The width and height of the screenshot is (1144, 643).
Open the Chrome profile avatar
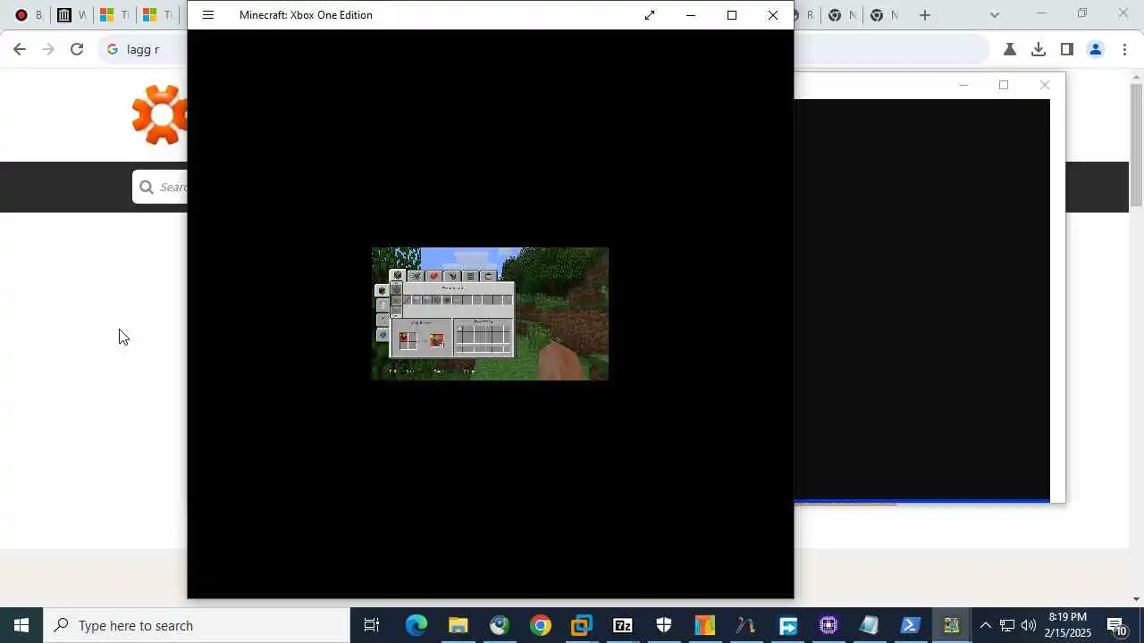tap(1095, 49)
